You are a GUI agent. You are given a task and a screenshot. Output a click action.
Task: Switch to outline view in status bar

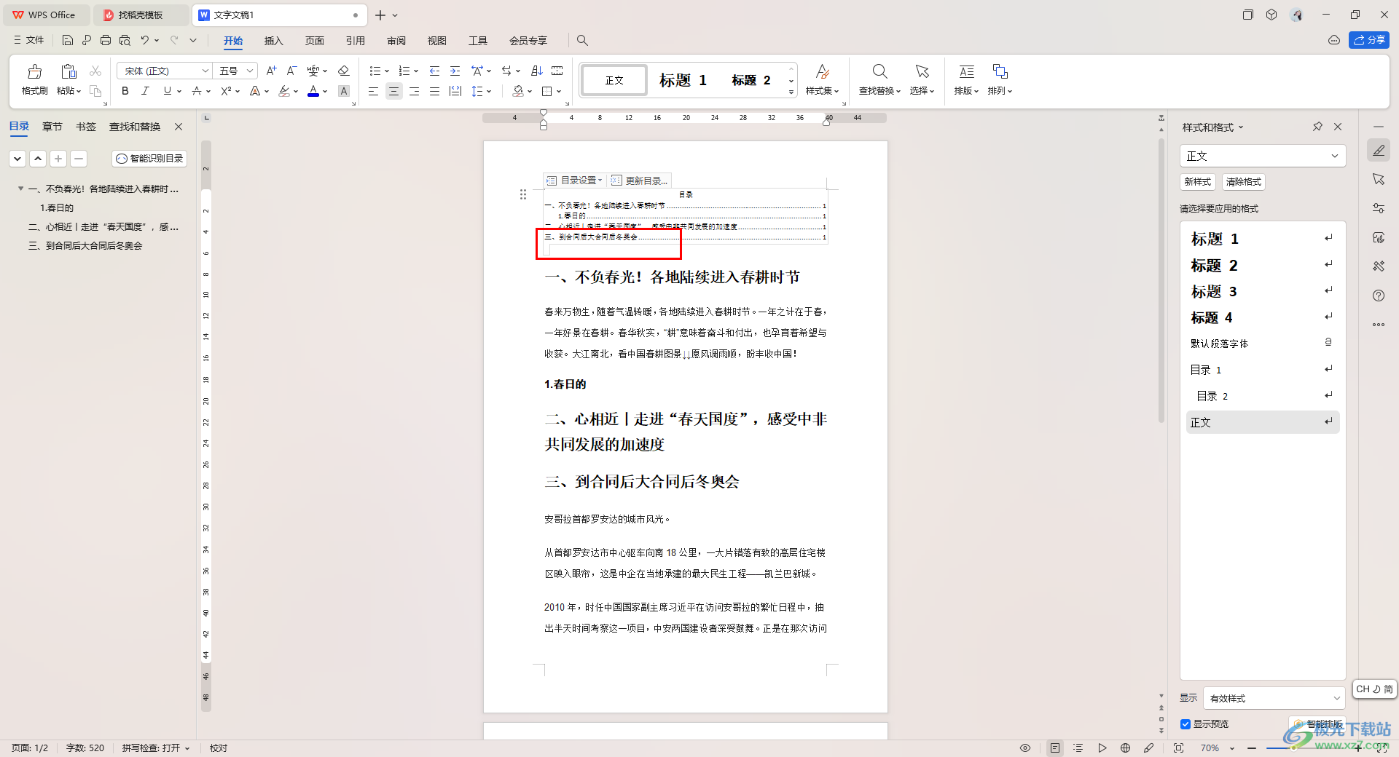(1078, 748)
